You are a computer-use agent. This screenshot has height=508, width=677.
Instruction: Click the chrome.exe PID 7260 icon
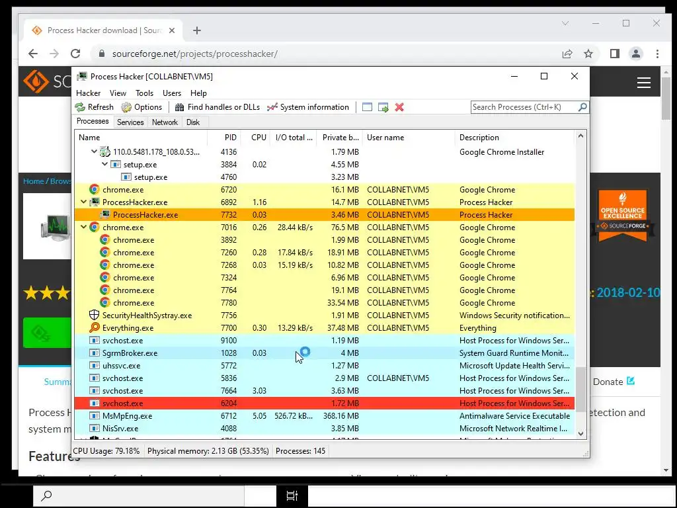coord(105,252)
